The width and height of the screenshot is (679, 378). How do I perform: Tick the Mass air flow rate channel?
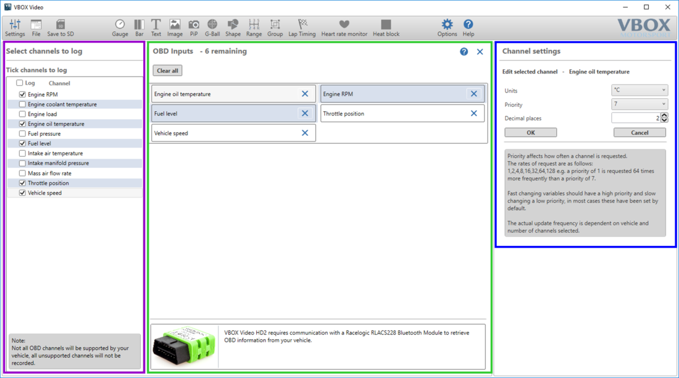click(x=22, y=173)
